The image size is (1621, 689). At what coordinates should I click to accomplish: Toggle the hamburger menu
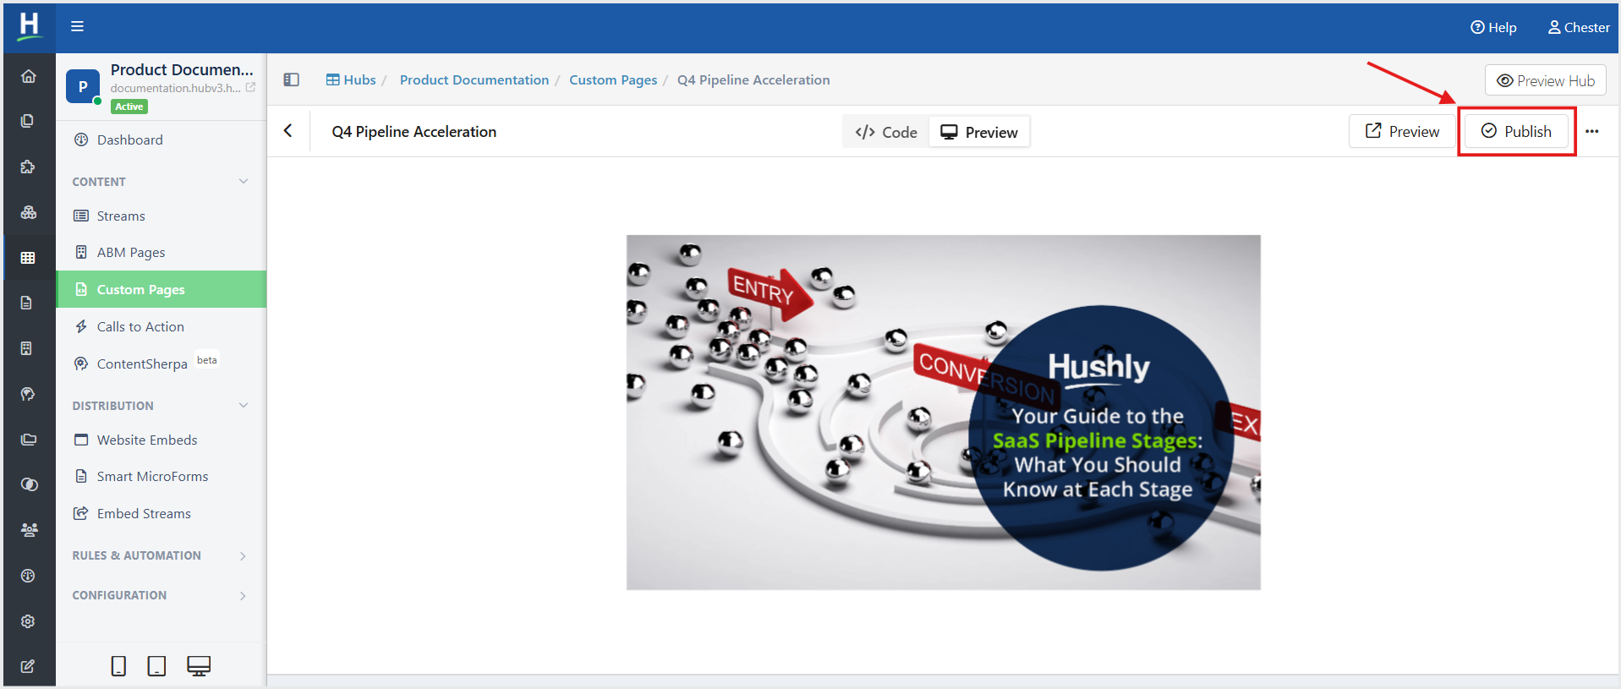(77, 26)
